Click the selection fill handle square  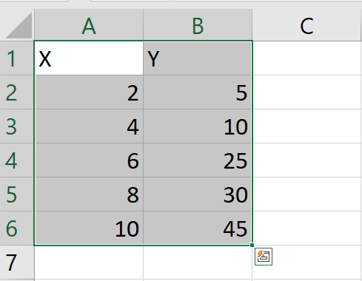[x=252, y=245]
